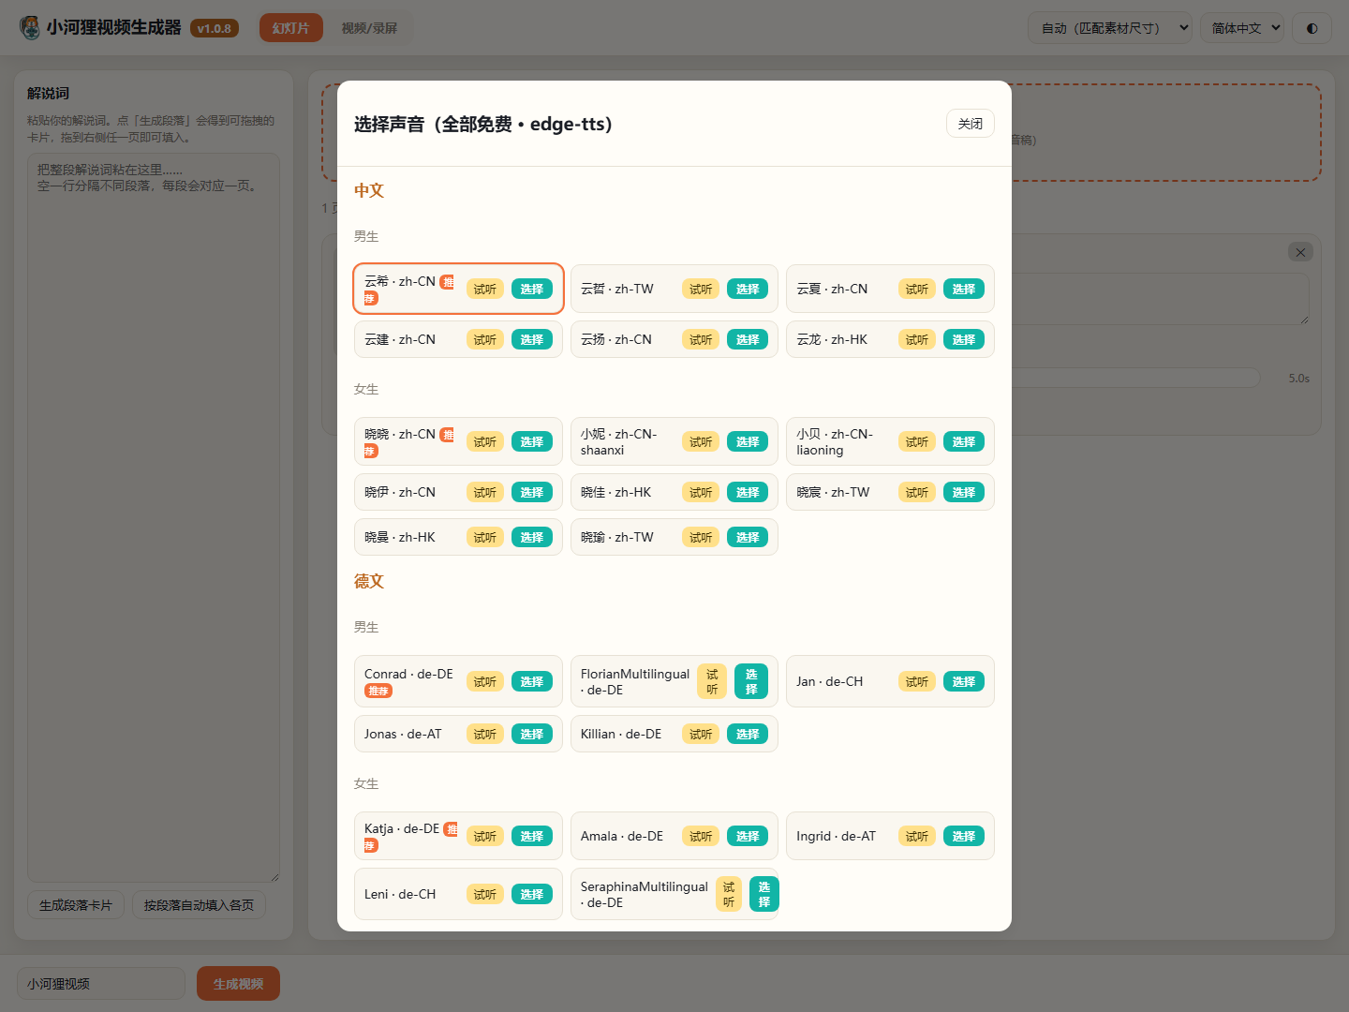Preview the 小妮 zh-CN-shaanxi voice
This screenshot has width=1349, height=1012.
[x=701, y=442]
